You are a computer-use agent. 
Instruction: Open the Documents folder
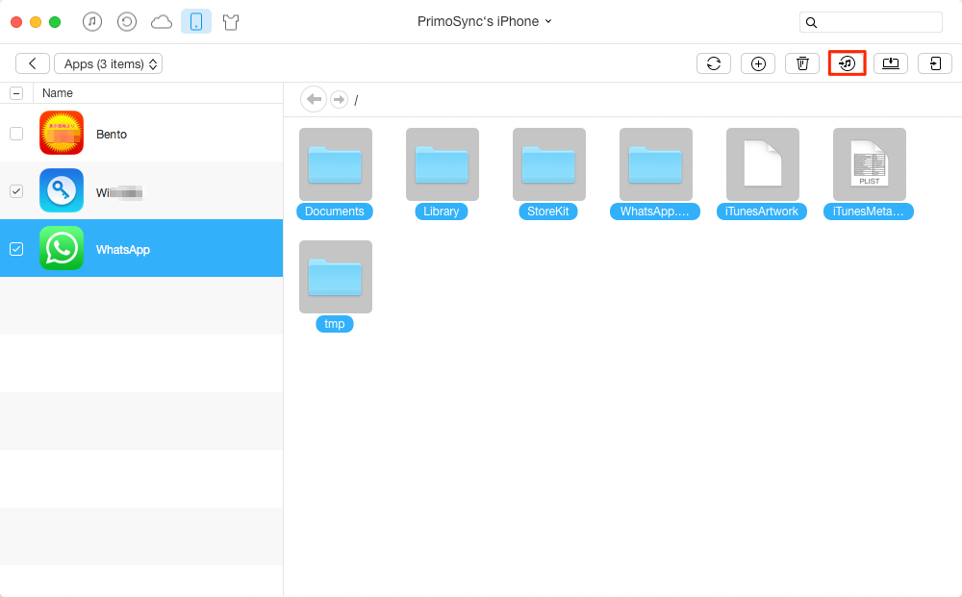(x=336, y=164)
